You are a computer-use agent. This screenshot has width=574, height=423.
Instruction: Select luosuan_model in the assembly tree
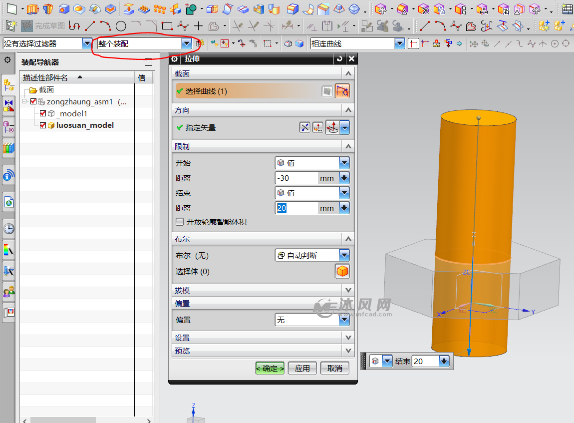85,125
